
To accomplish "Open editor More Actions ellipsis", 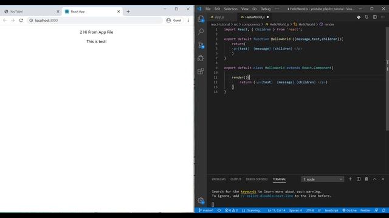I will click(x=383, y=17).
